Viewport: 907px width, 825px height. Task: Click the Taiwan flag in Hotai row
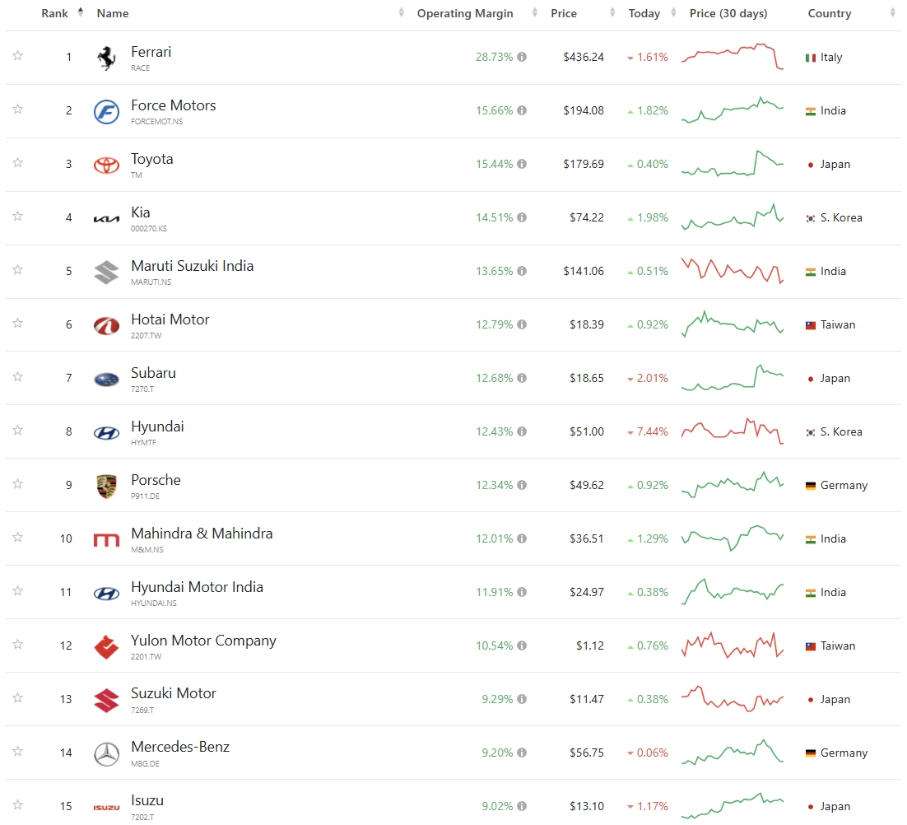[x=811, y=325]
